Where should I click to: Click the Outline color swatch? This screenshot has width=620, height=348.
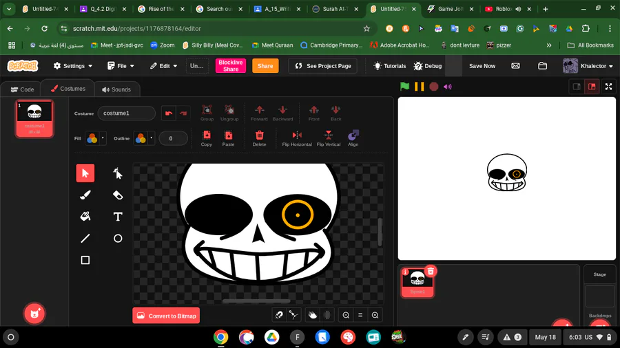click(x=141, y=138)
